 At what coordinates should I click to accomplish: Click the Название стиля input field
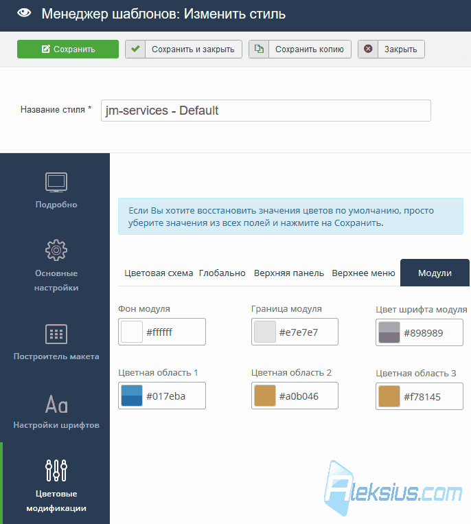tap(266, 111)
